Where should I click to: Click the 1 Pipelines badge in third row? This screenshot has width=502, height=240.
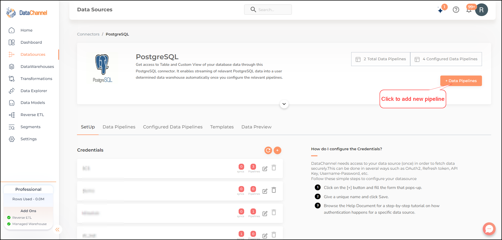point(253,211)
